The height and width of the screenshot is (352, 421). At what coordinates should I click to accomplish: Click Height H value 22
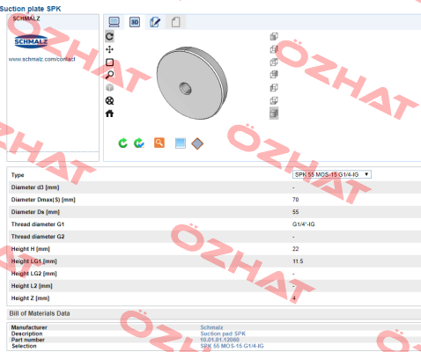point(295,249)
